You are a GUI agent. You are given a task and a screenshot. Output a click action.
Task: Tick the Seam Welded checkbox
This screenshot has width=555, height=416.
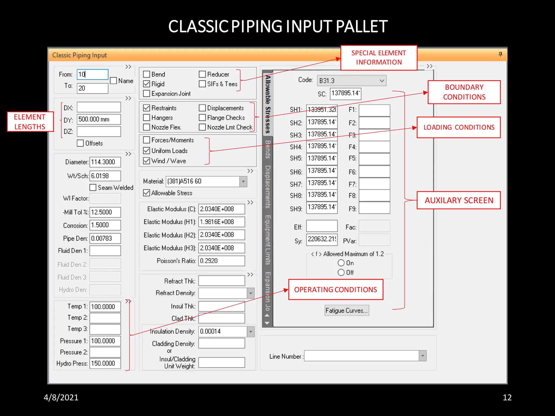(x=93, y=187)
